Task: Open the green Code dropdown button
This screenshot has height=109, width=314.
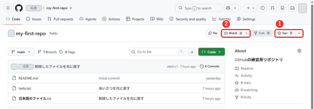Action: point(211,52)
